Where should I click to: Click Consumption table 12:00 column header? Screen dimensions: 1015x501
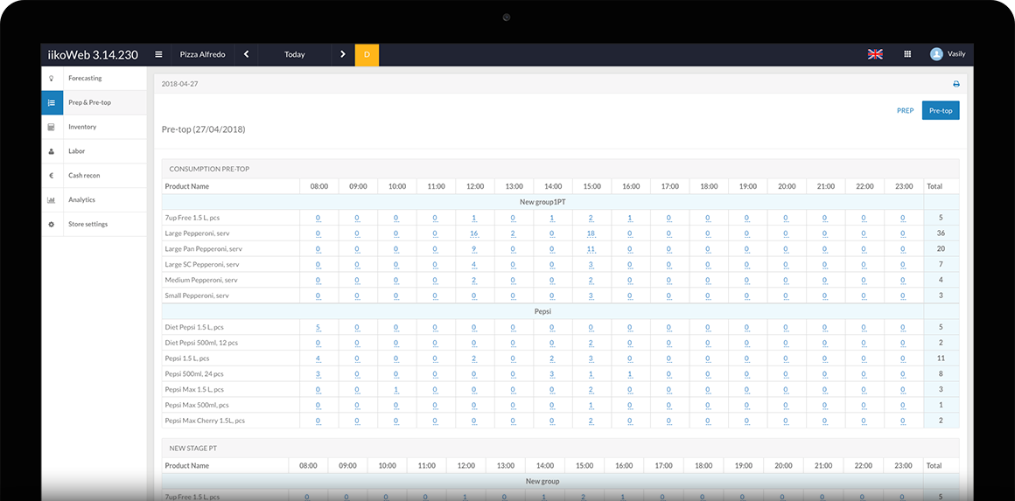point(475,186)
